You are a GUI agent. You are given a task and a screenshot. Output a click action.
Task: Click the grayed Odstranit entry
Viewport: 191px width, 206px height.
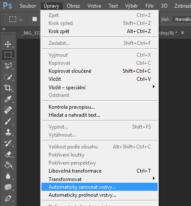pos(99,95)
